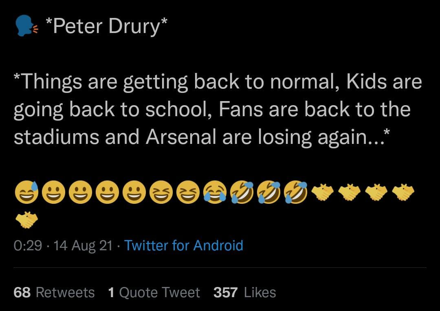
Task: Show the 357 Likes list
Action: (x=245, y=293)
